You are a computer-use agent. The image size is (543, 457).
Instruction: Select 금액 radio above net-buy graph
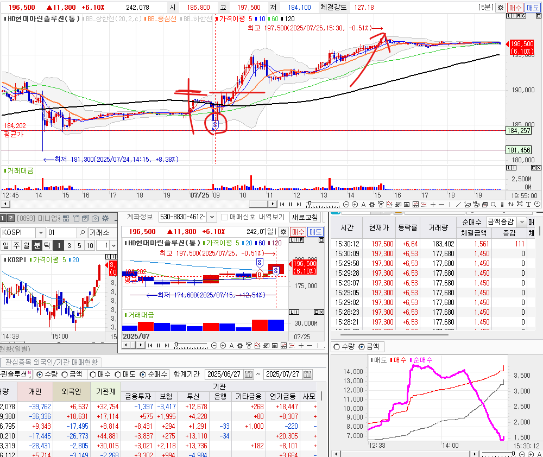pyautogui.click(x=362, y=347)
